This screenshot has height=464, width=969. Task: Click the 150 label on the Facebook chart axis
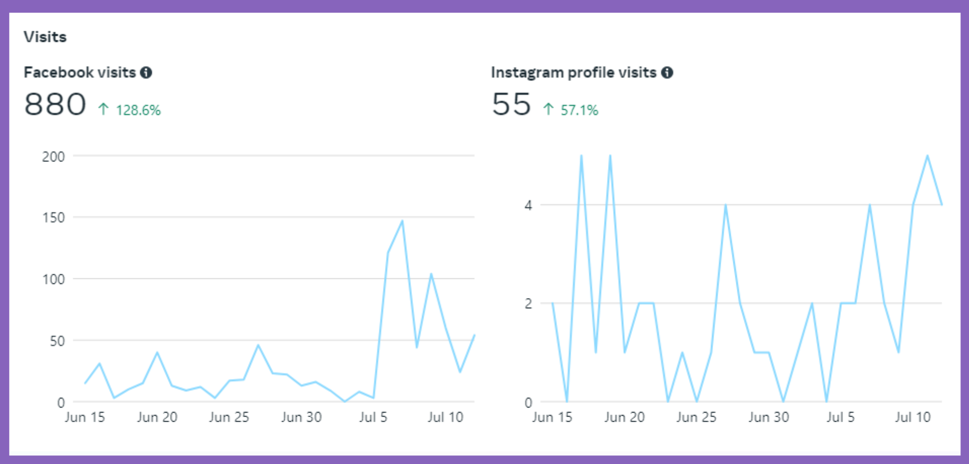pyautogui.click(x=53, y=218)
